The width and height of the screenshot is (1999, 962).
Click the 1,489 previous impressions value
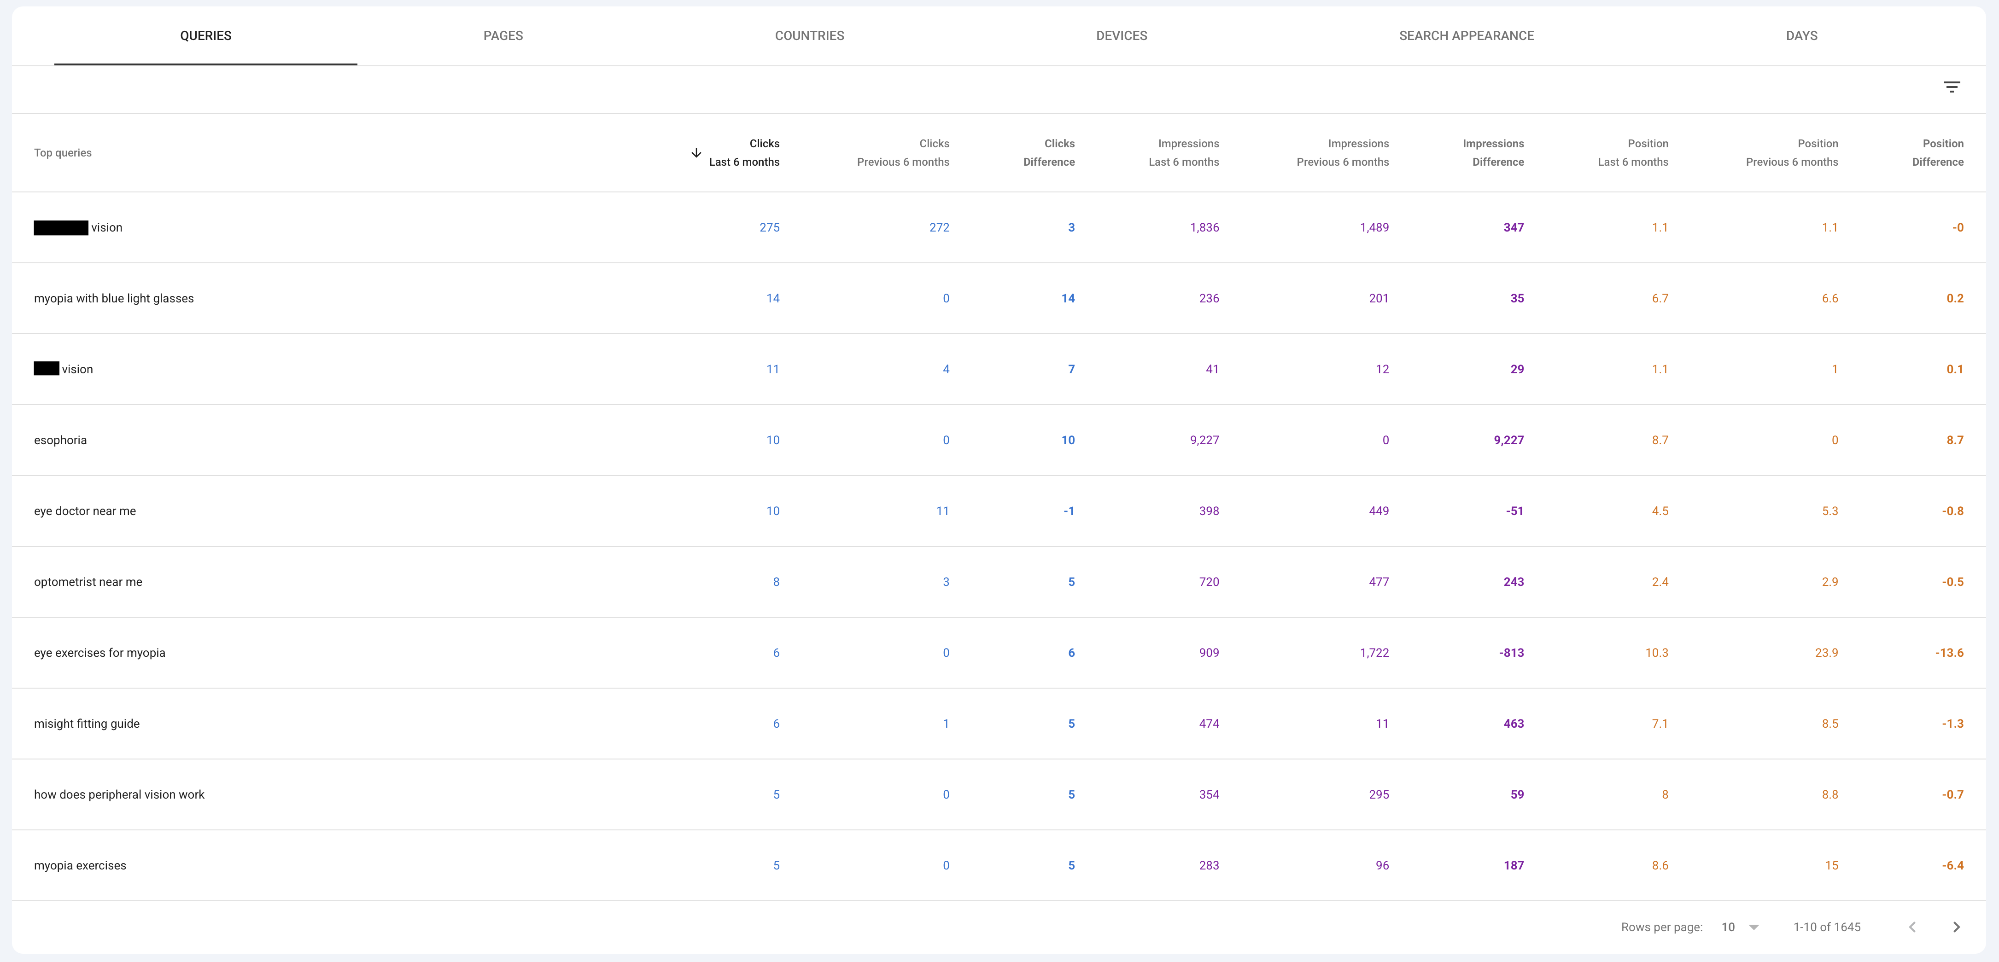point(1374,228)
